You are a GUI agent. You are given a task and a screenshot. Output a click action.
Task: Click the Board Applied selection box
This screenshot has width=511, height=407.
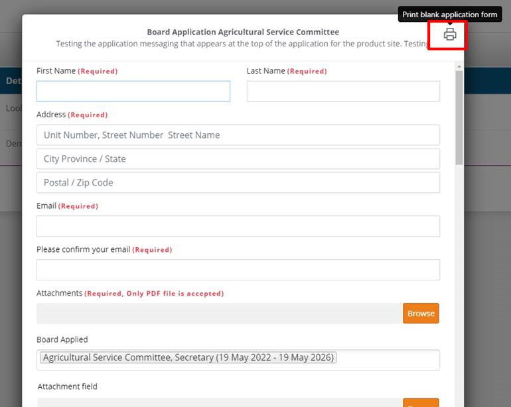pyautogui.click(x=238, y=360)
